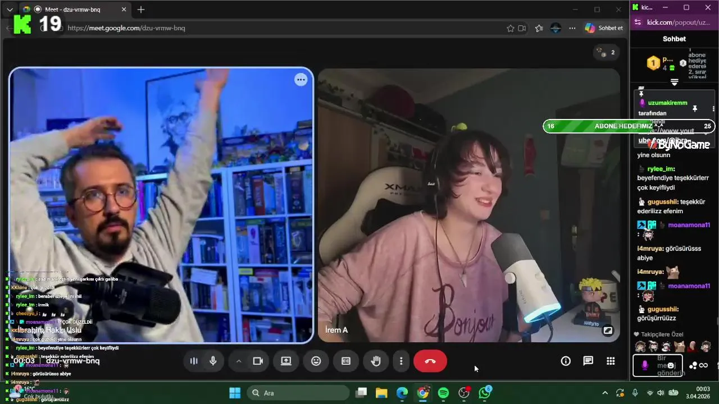Open system tray microphone indicator
Screen dimensions: 719x404
pos(635,393)
